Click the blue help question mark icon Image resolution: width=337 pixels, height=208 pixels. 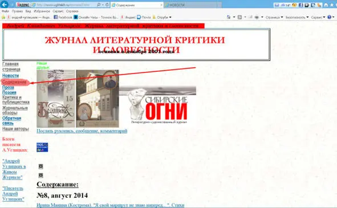(329, 17)
